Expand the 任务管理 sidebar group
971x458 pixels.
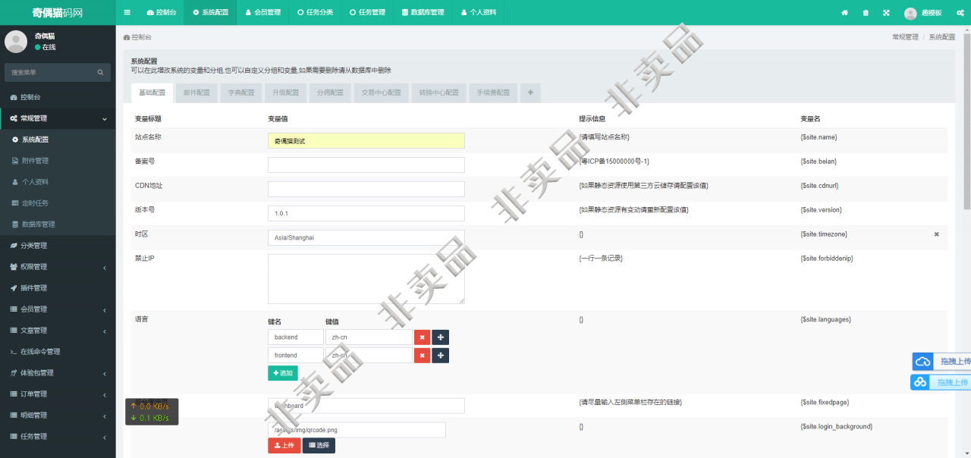coord(58,437)
